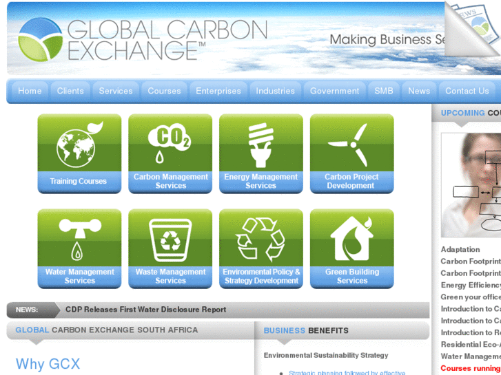Image resolution: width=501 pixels, height=375 pixels.
Task: Click the Global Carbon Exchange South Africa heading
Action: click(x=107, y=330)
